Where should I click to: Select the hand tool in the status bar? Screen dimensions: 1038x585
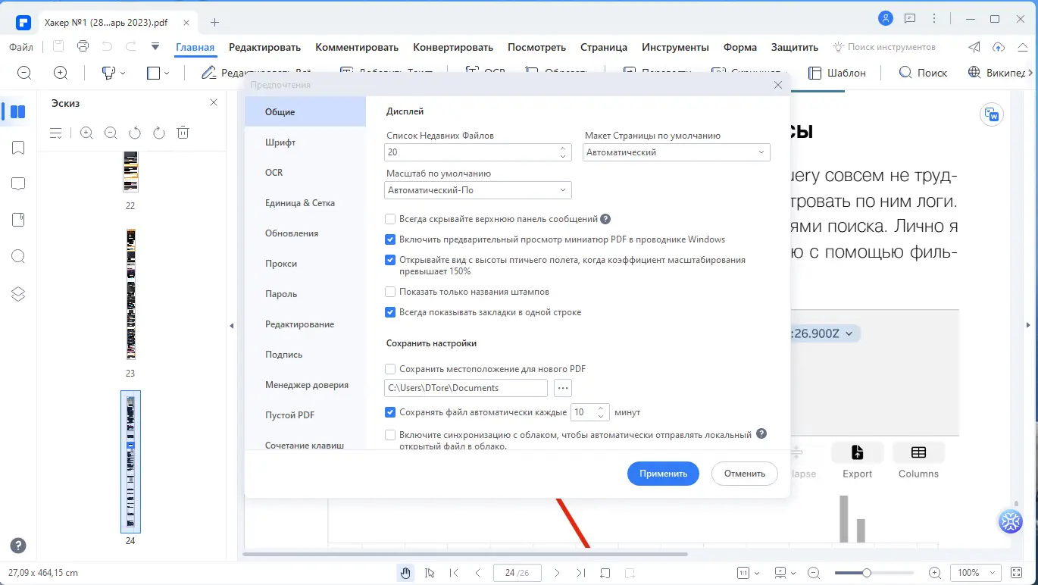tap(405, 573)
